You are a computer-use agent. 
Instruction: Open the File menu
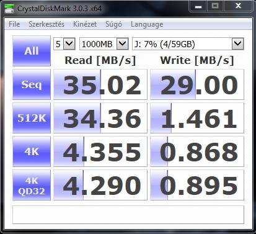point(14,24)
